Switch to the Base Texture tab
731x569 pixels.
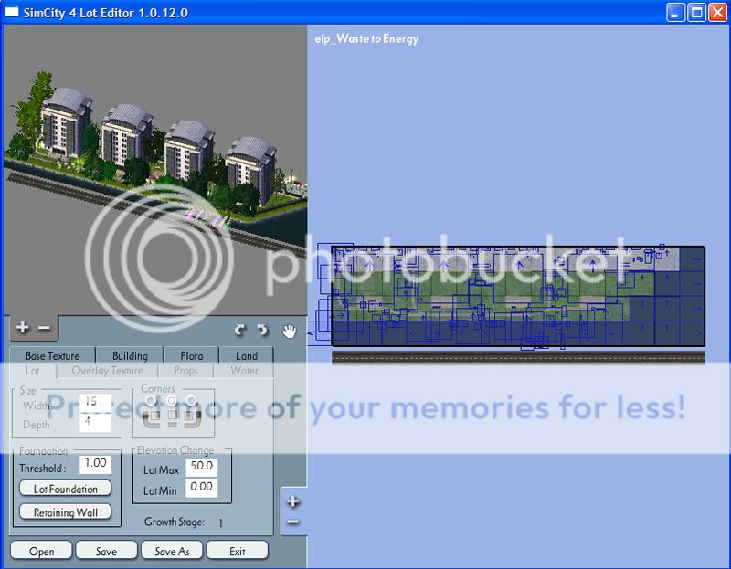52,356
